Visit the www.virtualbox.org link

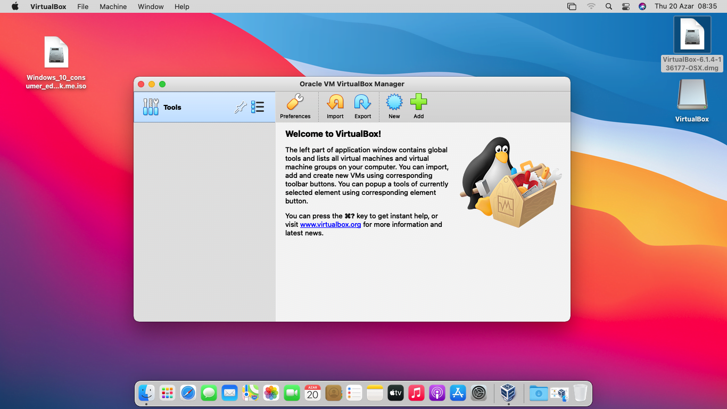(331, 225)
